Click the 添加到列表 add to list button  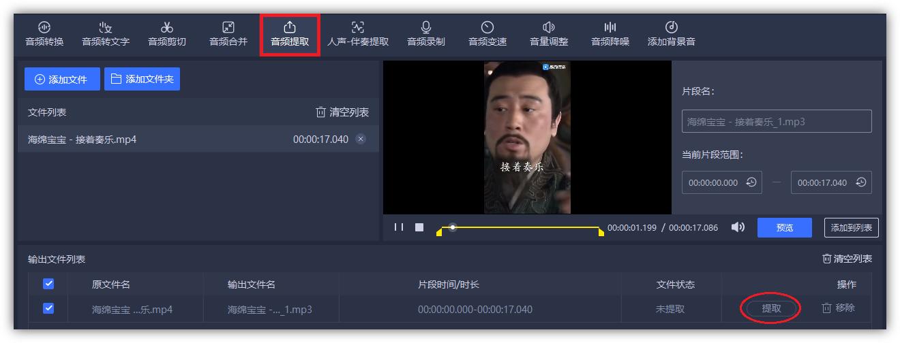pos(852,227)
